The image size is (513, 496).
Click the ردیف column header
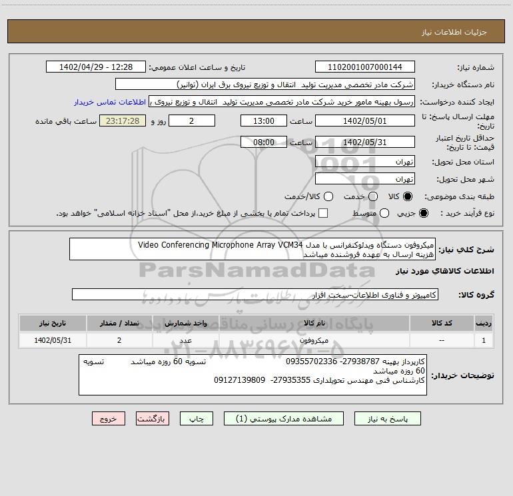pyautogui.click(x=484, y=323)
